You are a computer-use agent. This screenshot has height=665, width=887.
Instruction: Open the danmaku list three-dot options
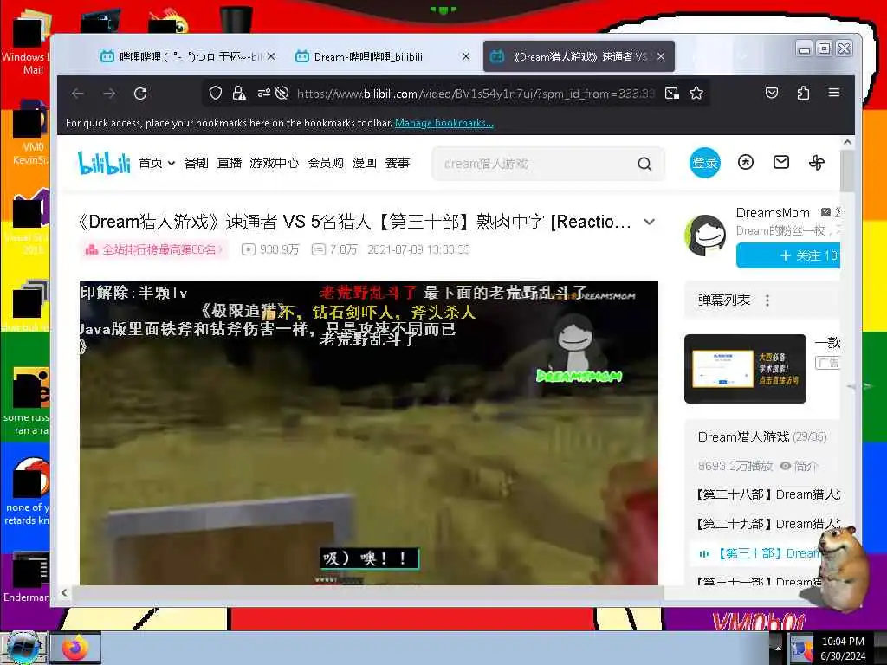click(x=767, y=300)
